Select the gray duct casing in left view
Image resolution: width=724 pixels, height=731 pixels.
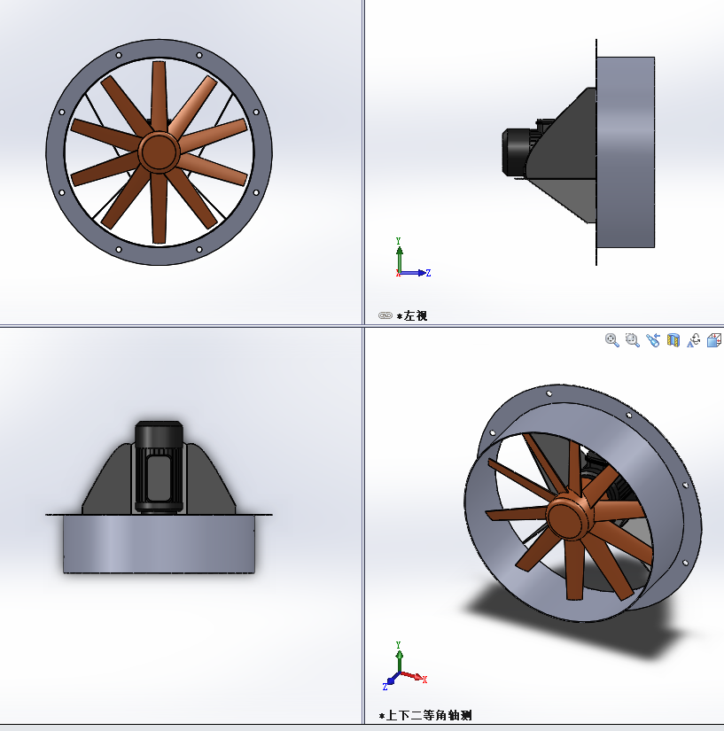click(625, 152)
